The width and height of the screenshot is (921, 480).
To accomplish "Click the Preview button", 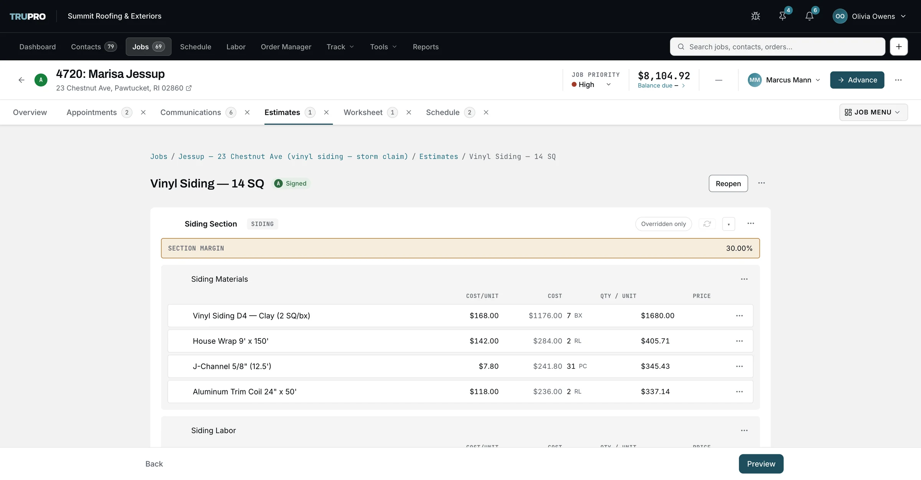I will [761, 464].
